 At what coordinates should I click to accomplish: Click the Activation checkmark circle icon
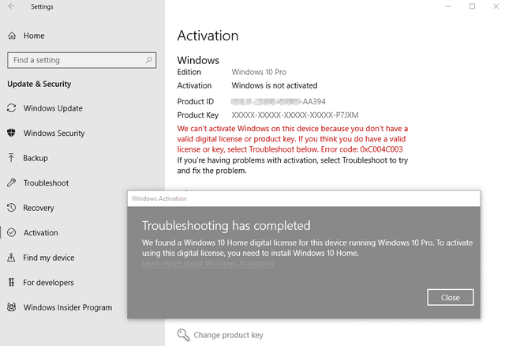point(12,232)
